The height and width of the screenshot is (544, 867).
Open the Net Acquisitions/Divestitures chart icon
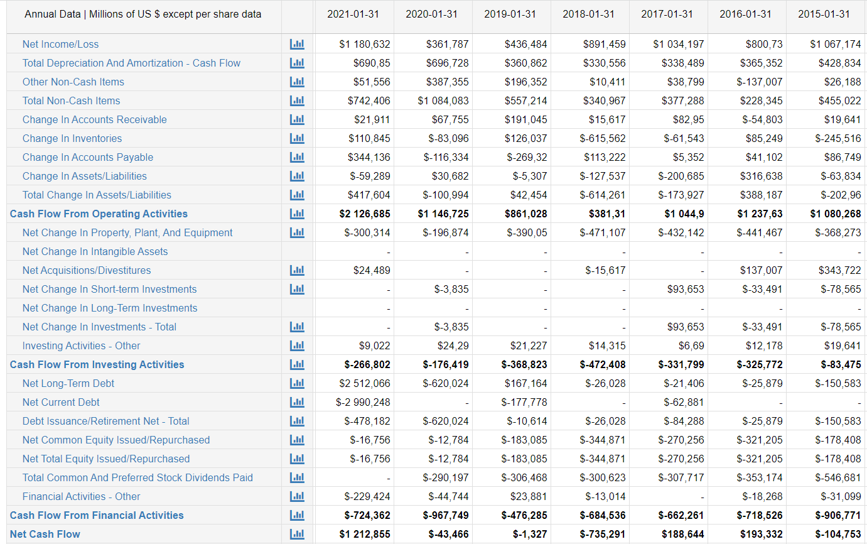click(296, 270)
